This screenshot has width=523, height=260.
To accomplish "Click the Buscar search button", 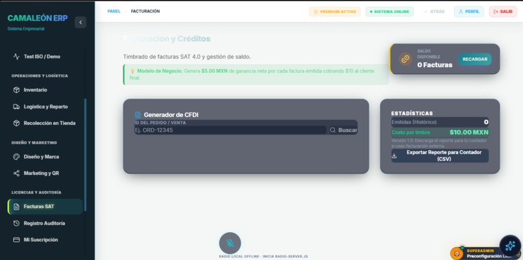I will (x=343, y=131).
